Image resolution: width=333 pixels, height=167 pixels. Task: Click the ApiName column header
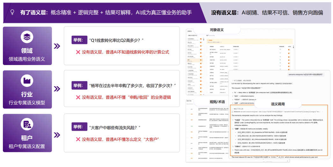[222, 47]
